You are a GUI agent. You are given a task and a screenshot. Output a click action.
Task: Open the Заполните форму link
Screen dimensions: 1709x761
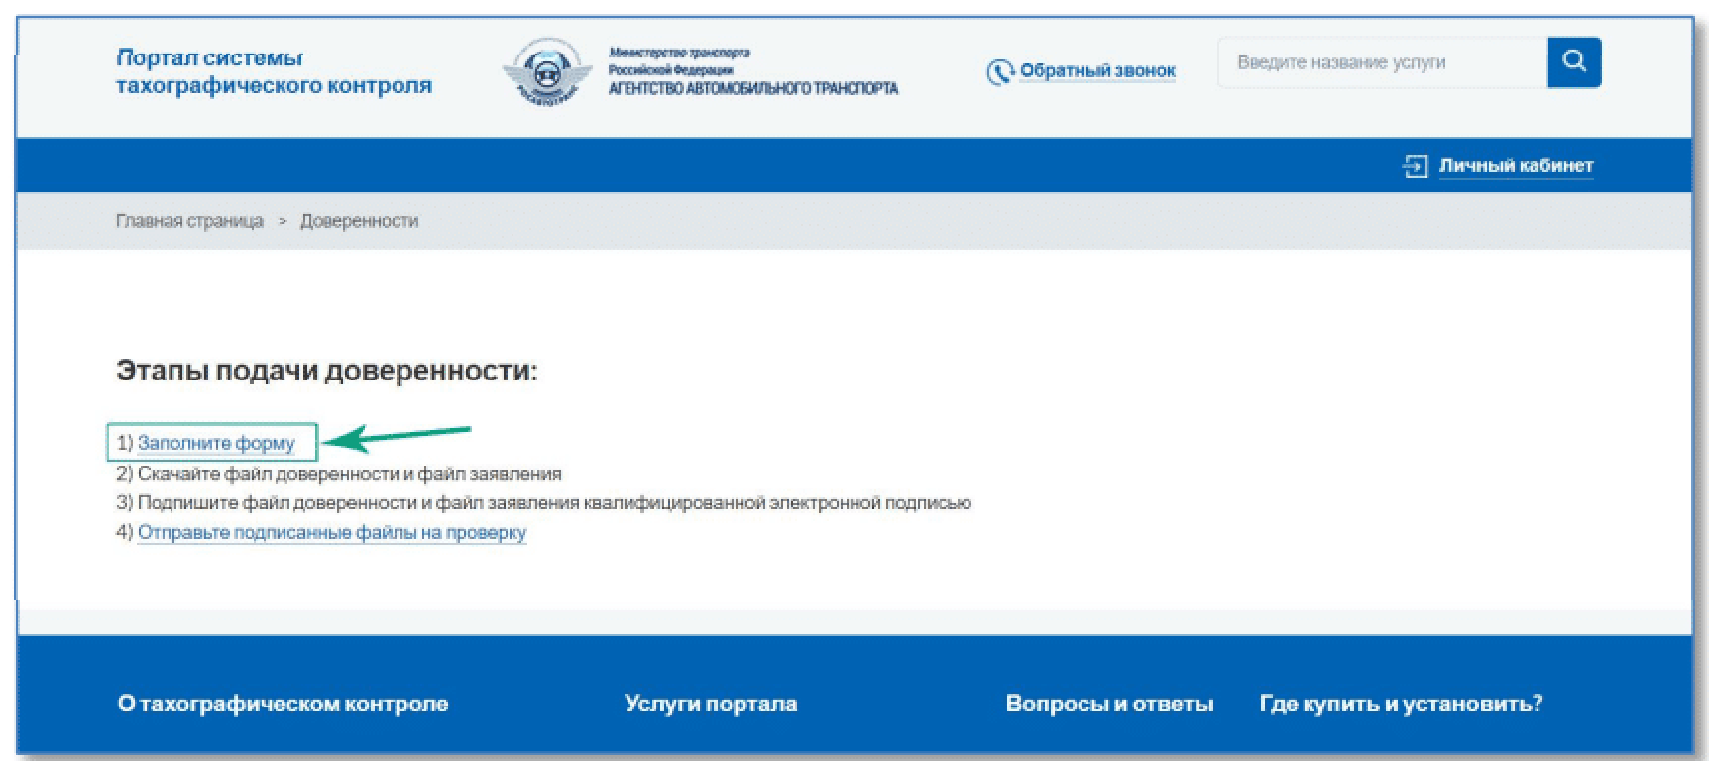216,443
